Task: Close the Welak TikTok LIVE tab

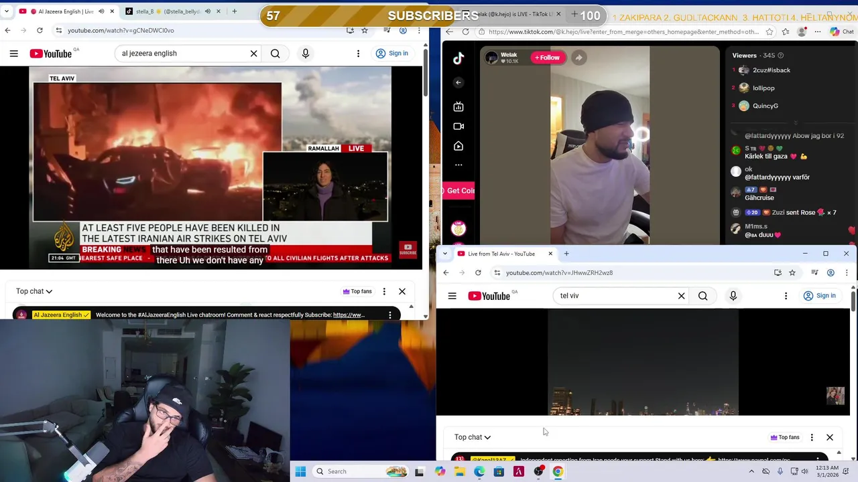Action: (x=560, y=14)
